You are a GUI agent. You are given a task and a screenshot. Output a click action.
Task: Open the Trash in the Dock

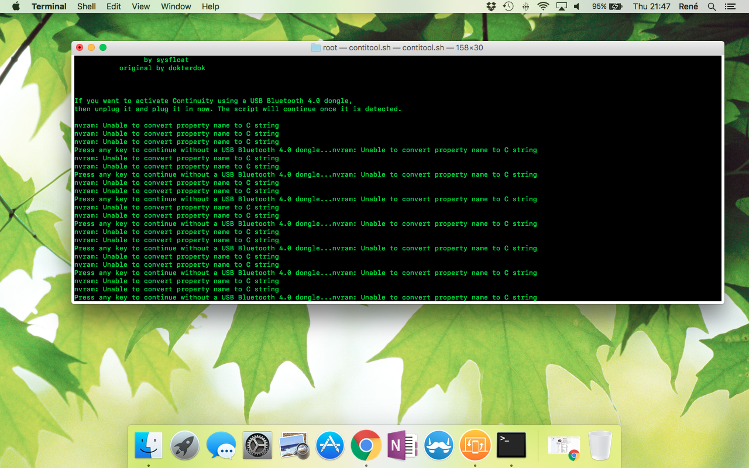point(600,446)
